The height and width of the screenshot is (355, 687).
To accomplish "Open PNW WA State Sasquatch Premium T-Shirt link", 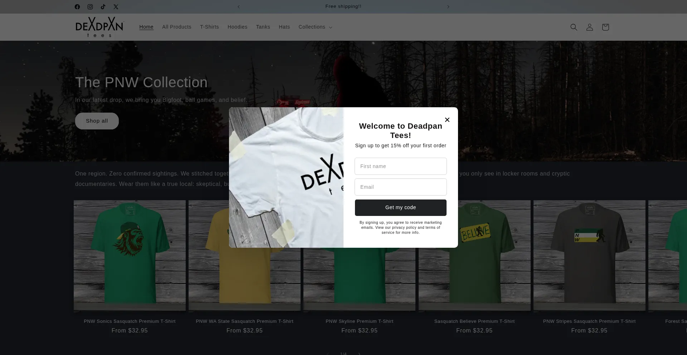I will [245, 321].
